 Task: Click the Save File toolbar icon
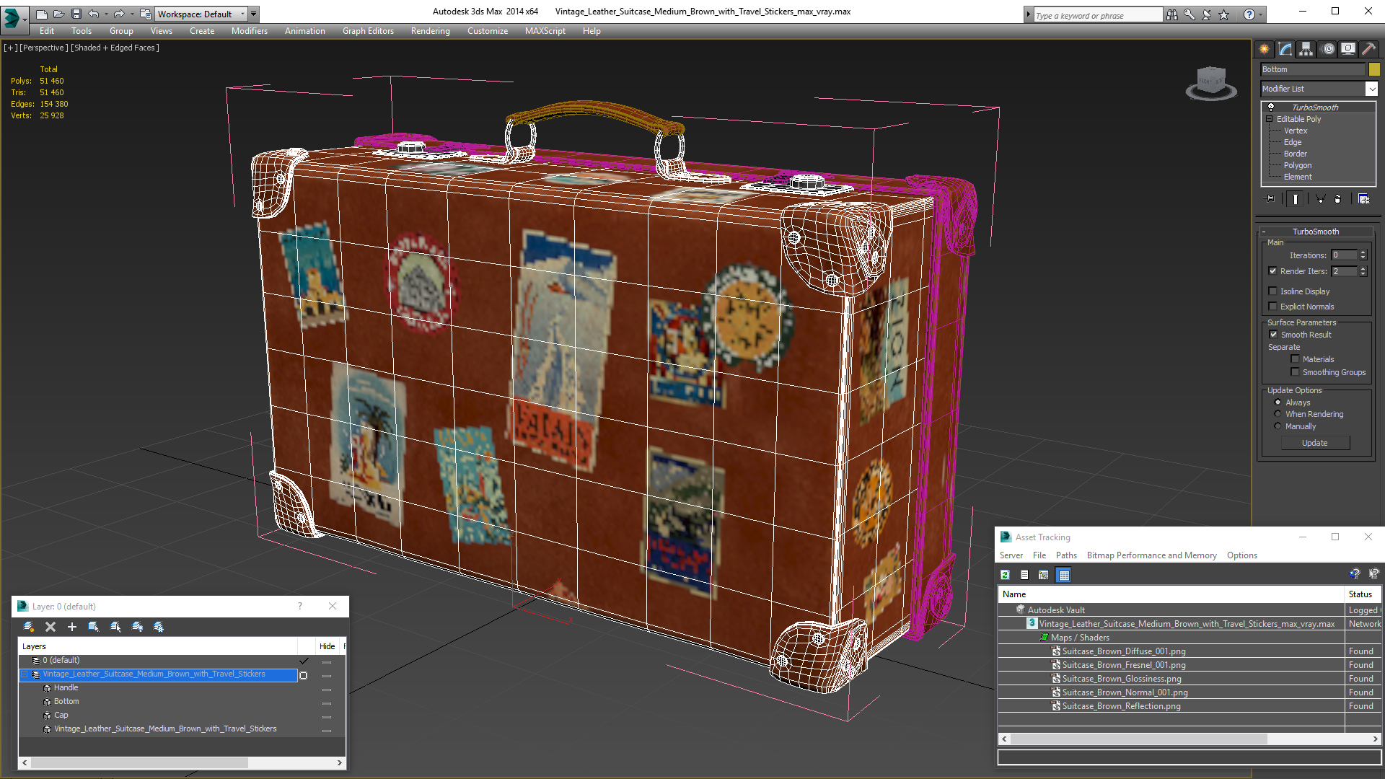[x=76, y=14]
